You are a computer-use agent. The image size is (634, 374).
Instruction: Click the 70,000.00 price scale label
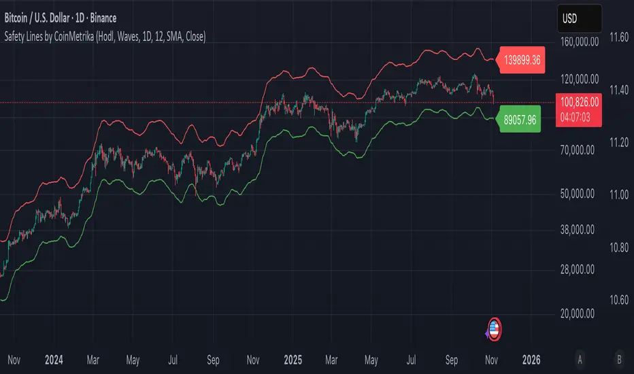click(576, 148)
